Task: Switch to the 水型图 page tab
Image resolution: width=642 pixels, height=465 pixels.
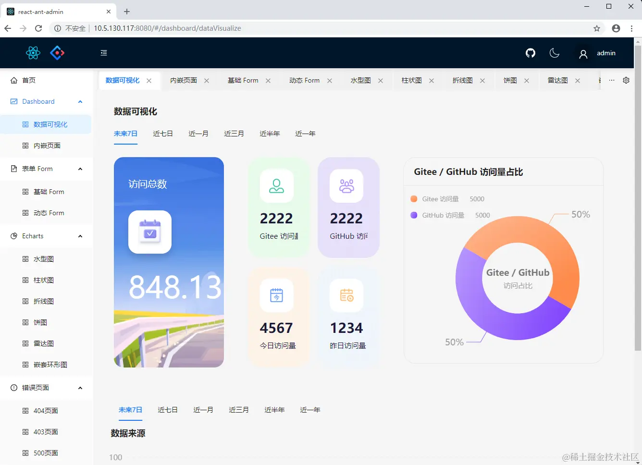Action: pos(361,81)
